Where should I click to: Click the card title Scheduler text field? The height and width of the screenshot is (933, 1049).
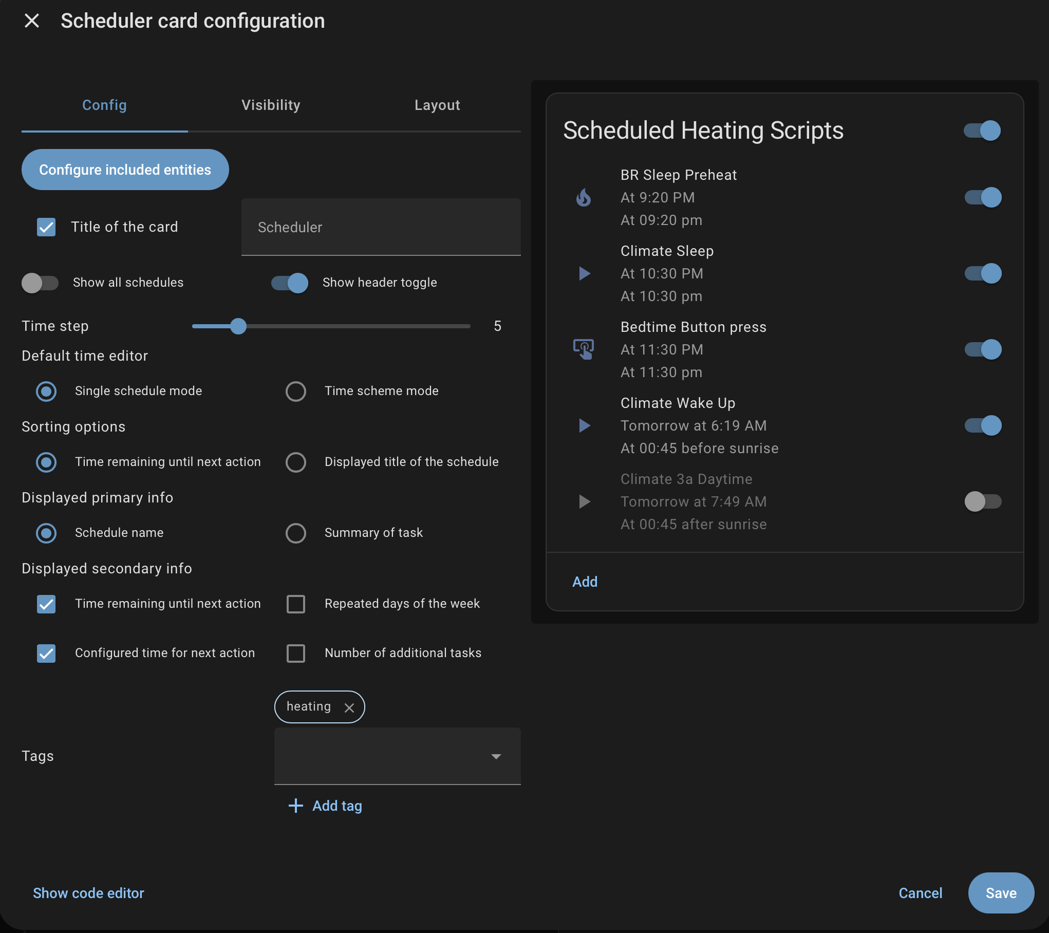[x=381, y=228]
